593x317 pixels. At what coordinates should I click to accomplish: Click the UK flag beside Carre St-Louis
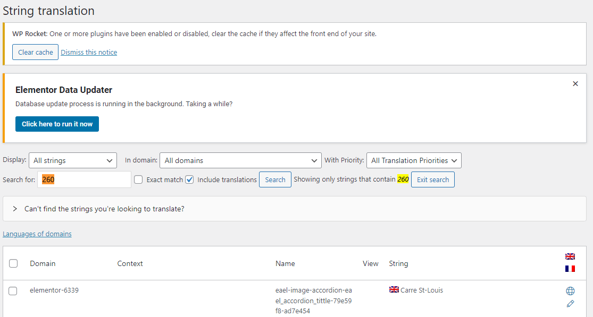tap(394, 290)
